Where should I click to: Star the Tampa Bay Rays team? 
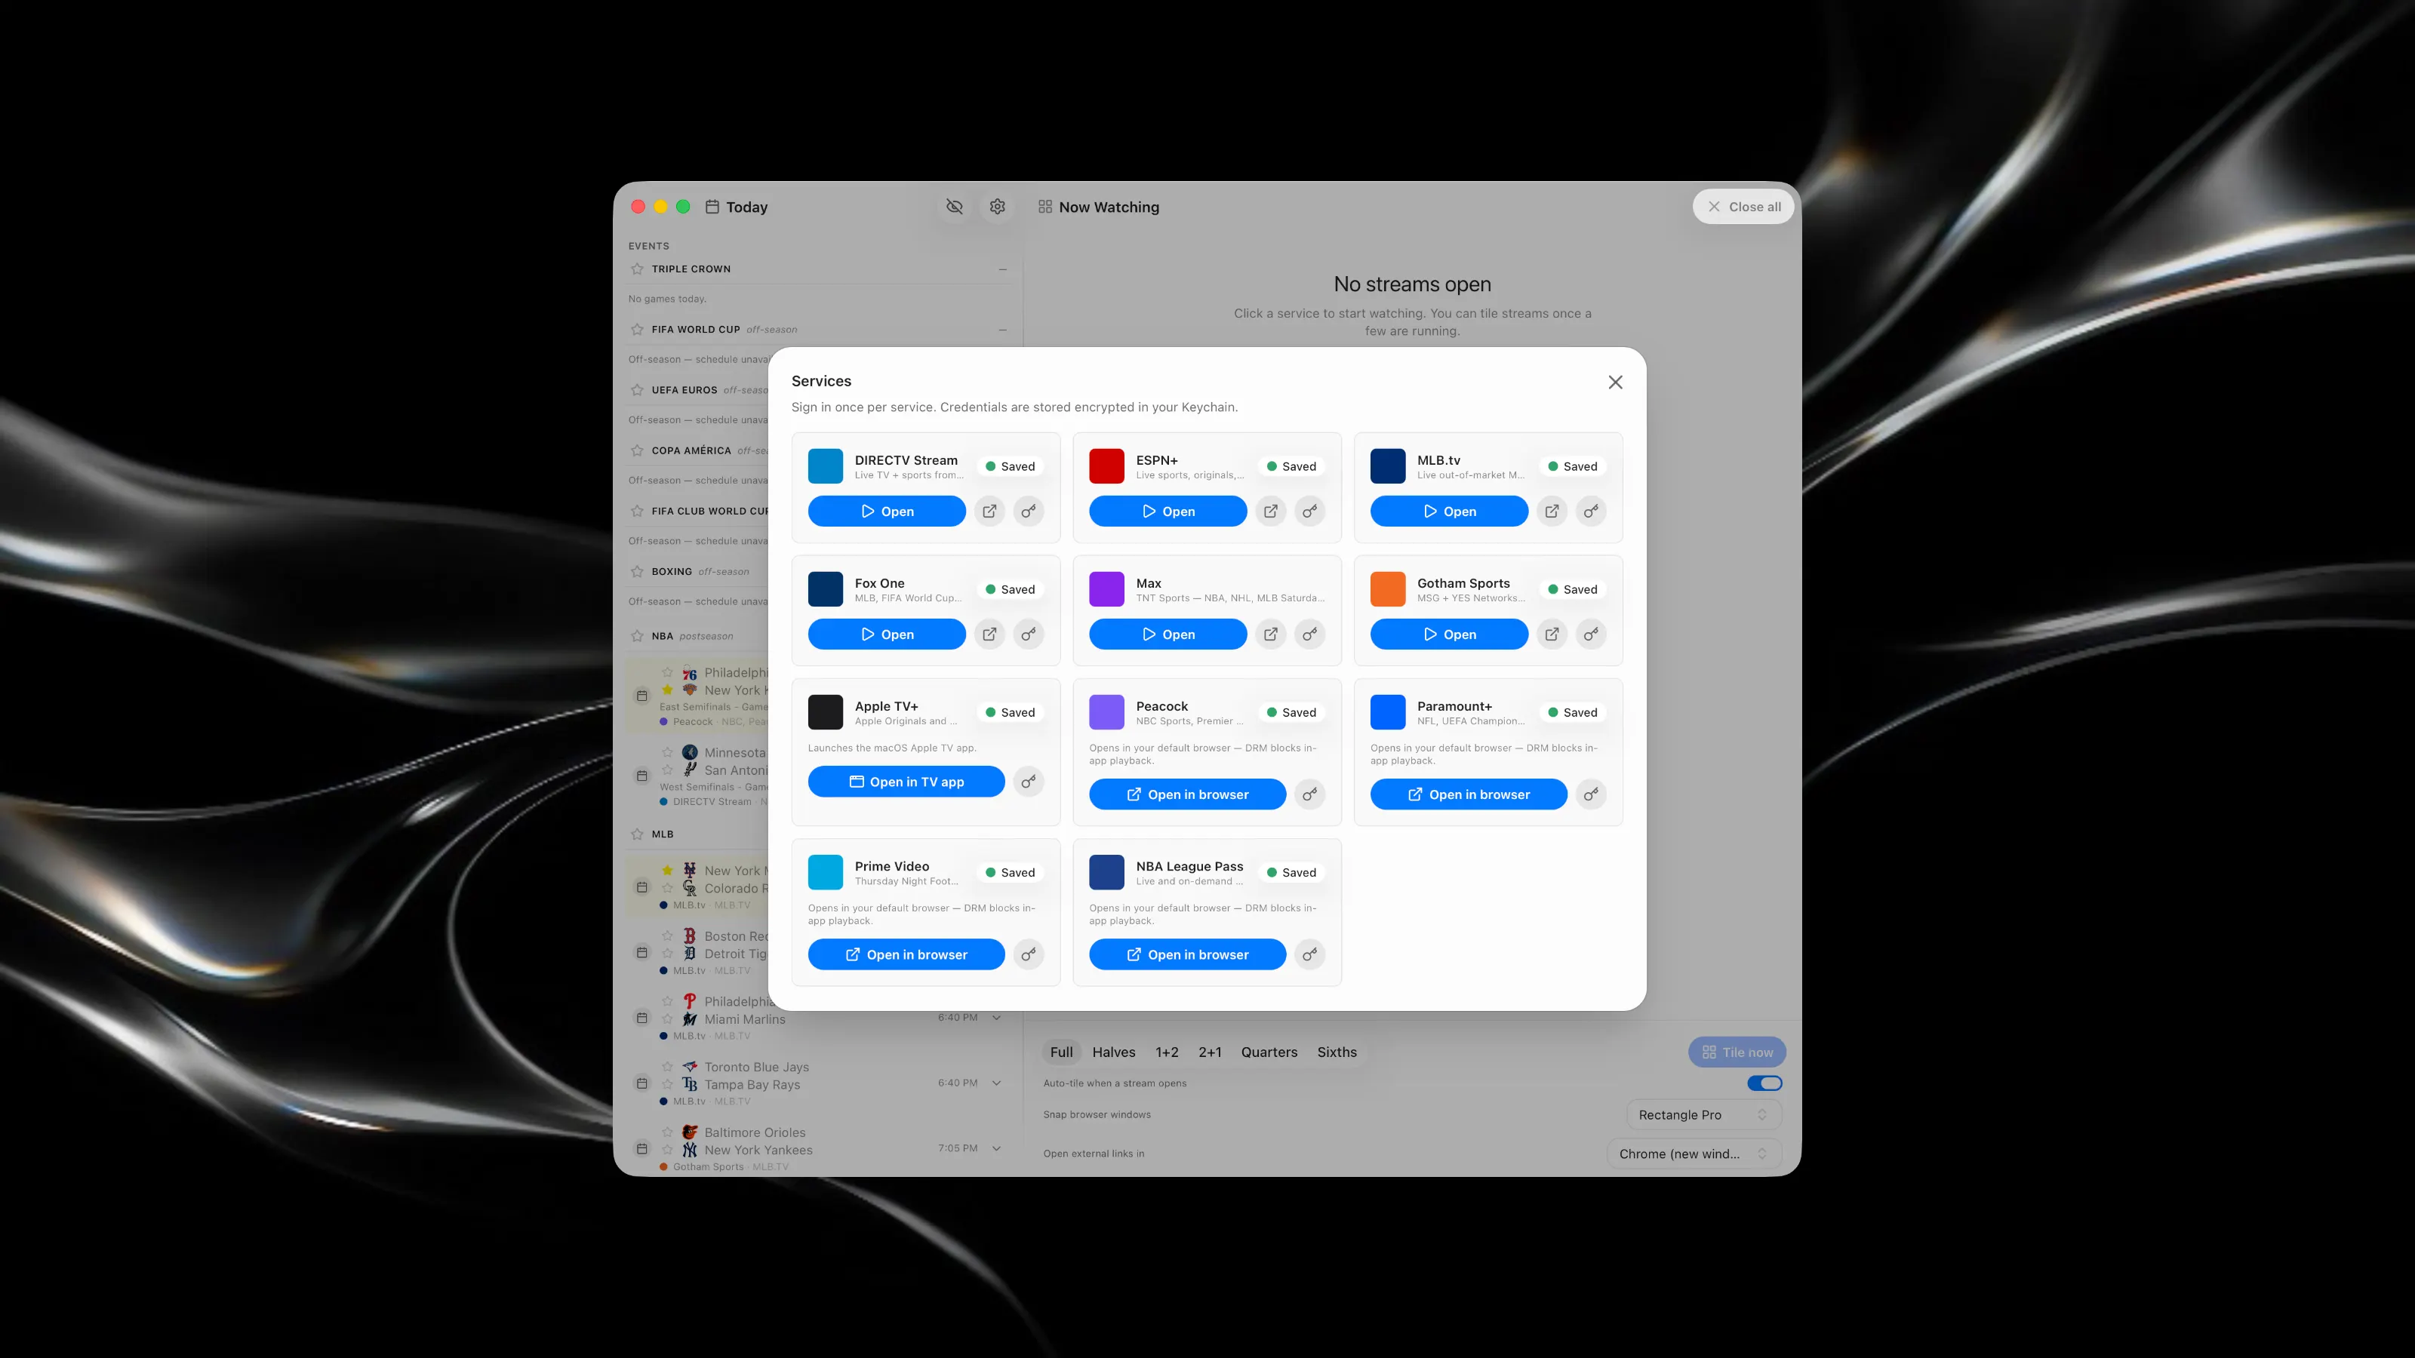tap(667, 1084)
